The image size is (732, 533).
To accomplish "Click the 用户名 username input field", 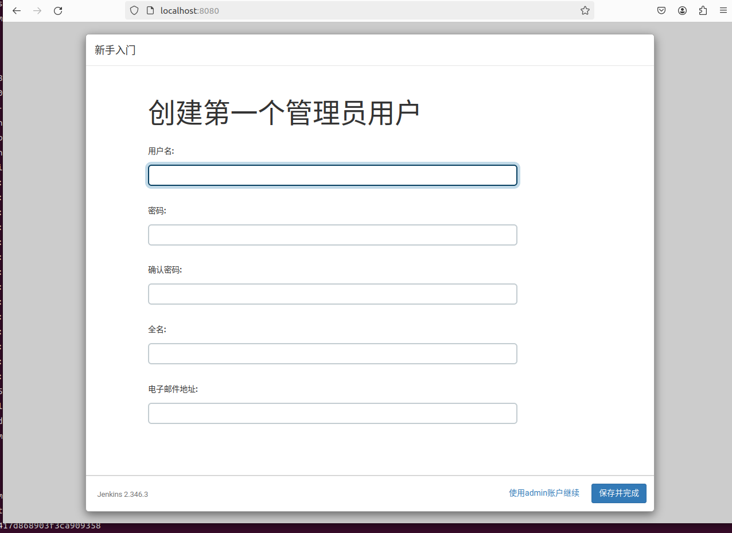I will (x=333, y=176).
